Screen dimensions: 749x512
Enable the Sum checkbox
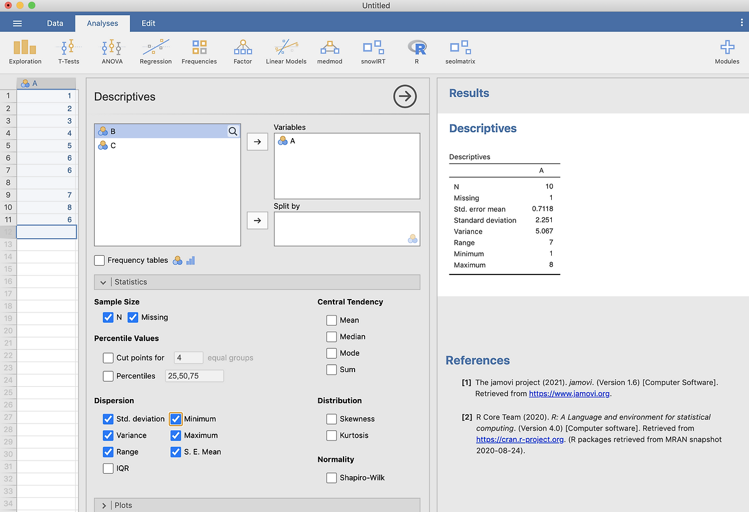tap(331, 369)
